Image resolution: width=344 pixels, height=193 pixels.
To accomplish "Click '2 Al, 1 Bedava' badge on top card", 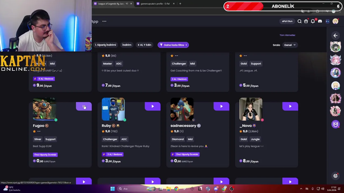I will tap(179, 79).
